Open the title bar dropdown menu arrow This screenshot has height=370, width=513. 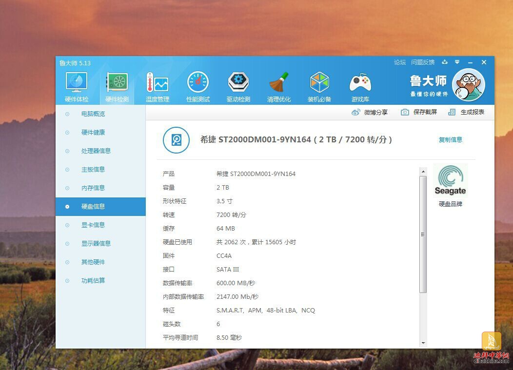click(457, 62)
